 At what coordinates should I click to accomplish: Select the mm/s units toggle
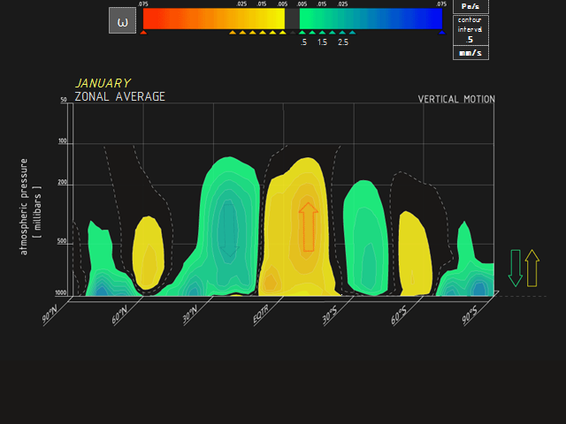470,53
